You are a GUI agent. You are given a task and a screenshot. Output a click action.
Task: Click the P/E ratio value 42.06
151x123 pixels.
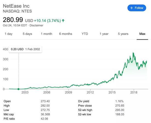point(44,119)
